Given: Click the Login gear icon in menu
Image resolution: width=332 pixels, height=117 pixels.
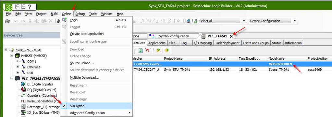Looking at the screenshot, I should pyautogui.click(x=64, y=20).
